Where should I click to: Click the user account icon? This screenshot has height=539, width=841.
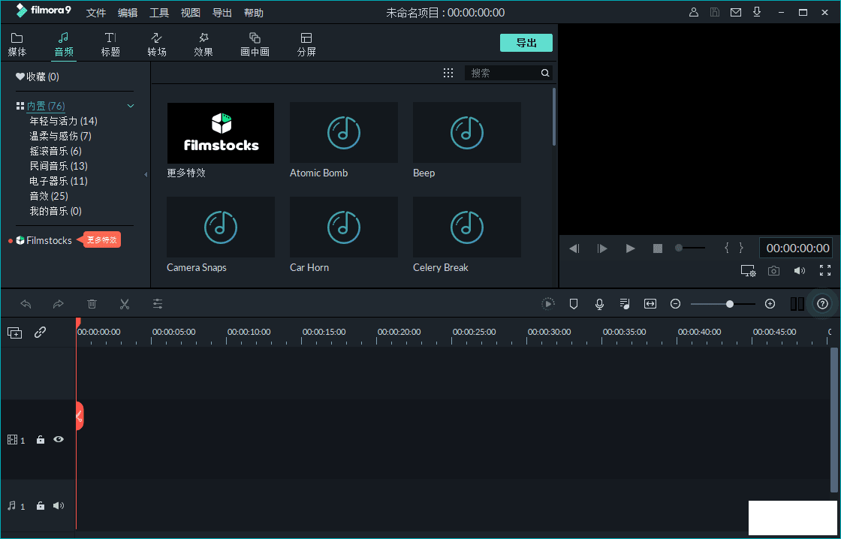coord(694,12)
